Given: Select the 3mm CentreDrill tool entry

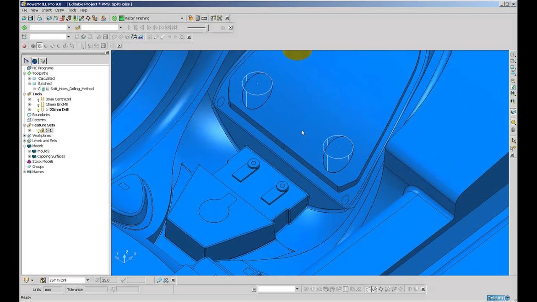Looking at the screenshot, I should (x=58, y=99).
